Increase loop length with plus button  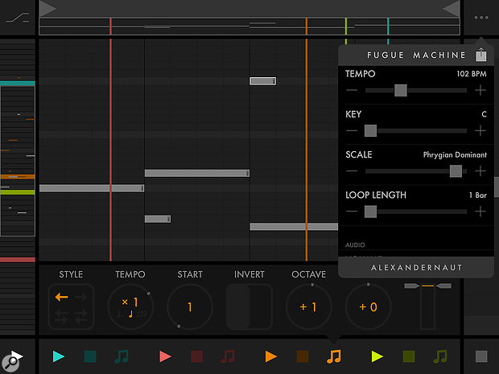coord(480,212)
